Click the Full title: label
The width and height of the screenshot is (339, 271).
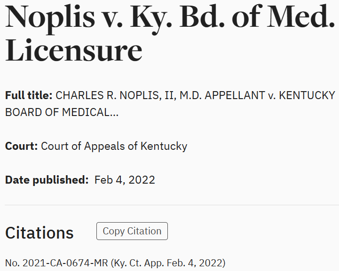[29, 95]
